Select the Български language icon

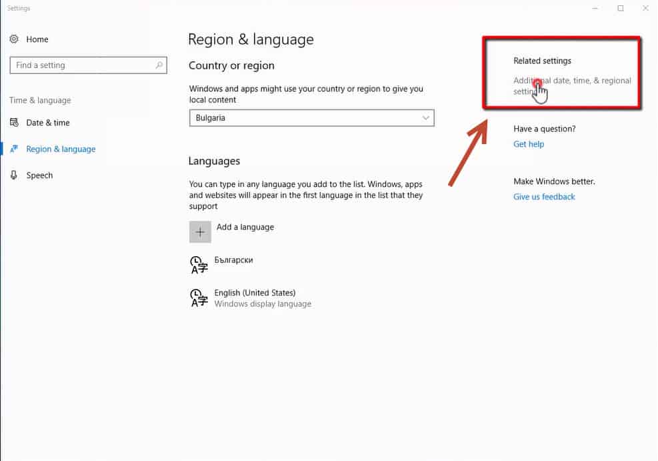point(199,265)
